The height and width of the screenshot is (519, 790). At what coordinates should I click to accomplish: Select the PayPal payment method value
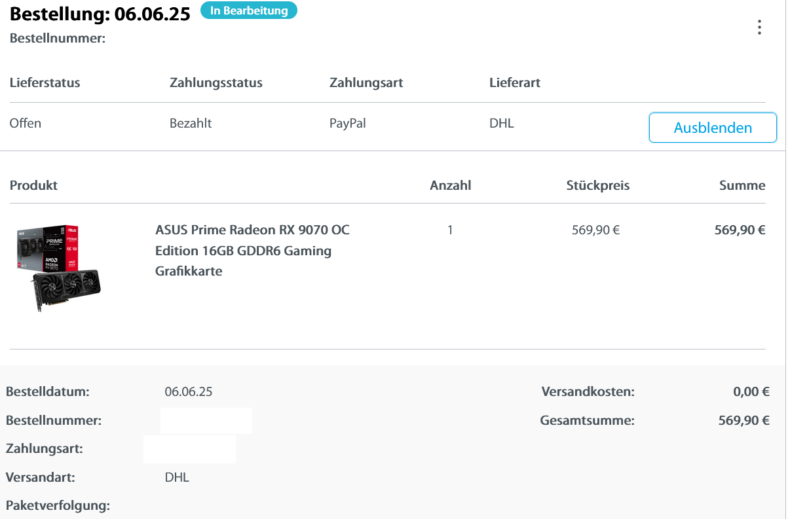[x=348, y=123]
